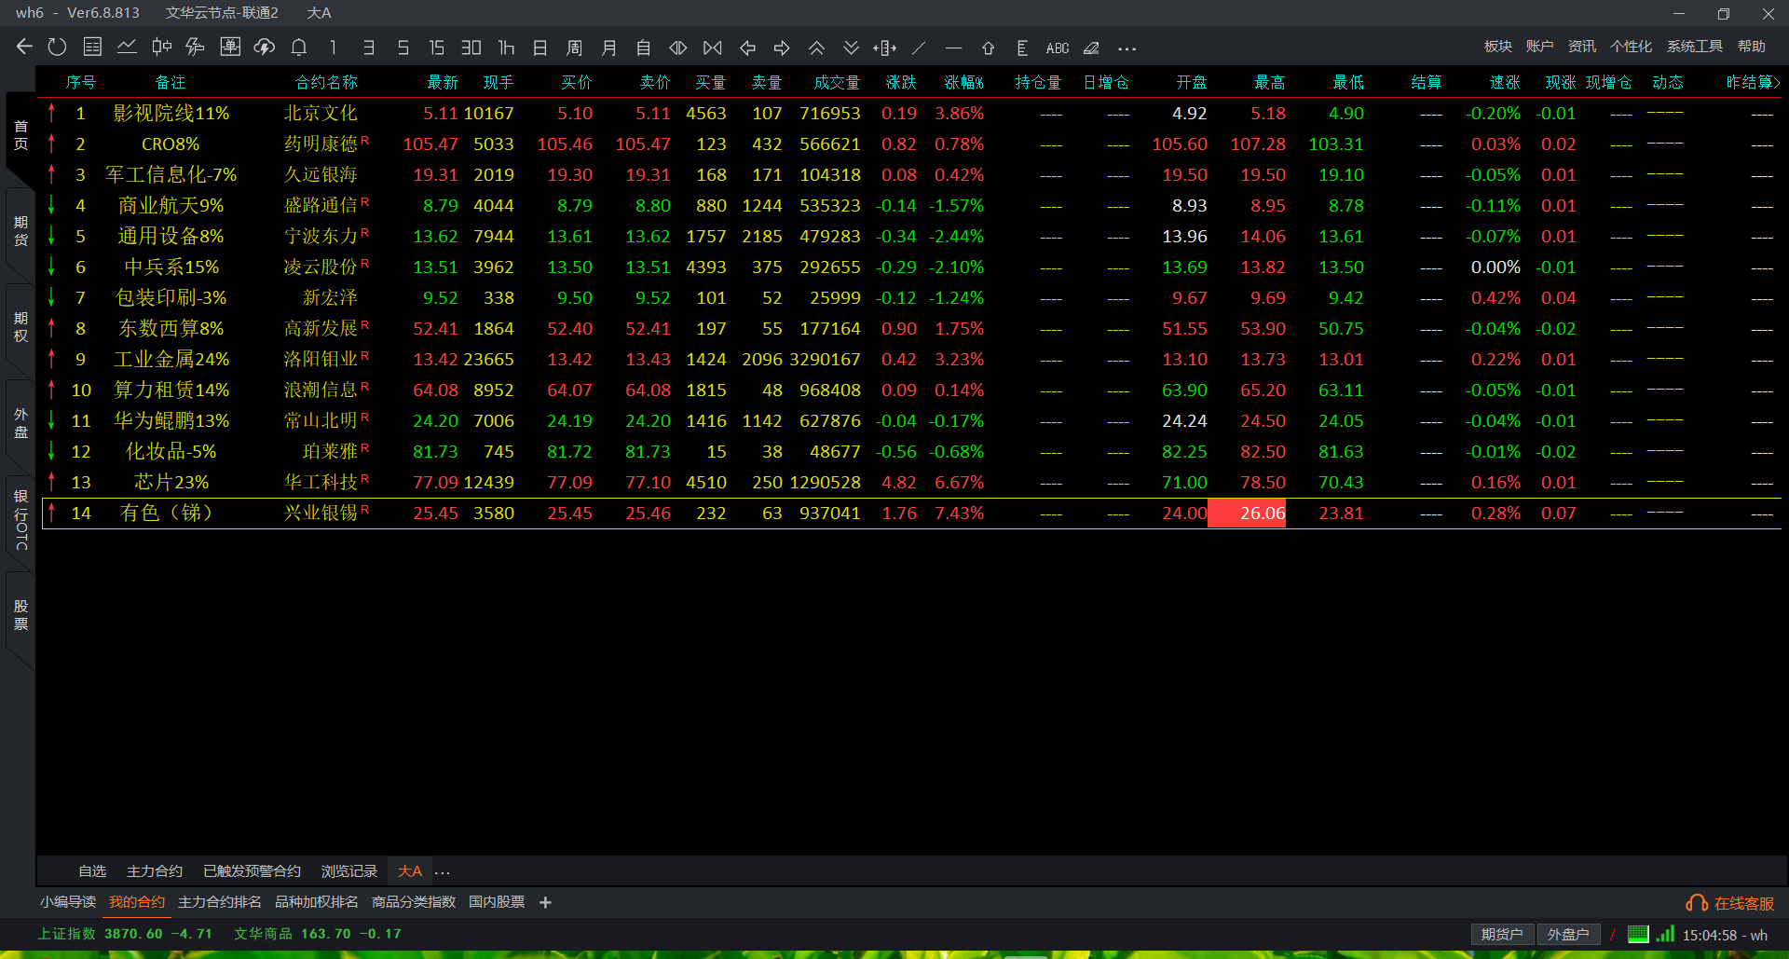
Task: Select the daily 日 period icon
Action: point(539,48)
